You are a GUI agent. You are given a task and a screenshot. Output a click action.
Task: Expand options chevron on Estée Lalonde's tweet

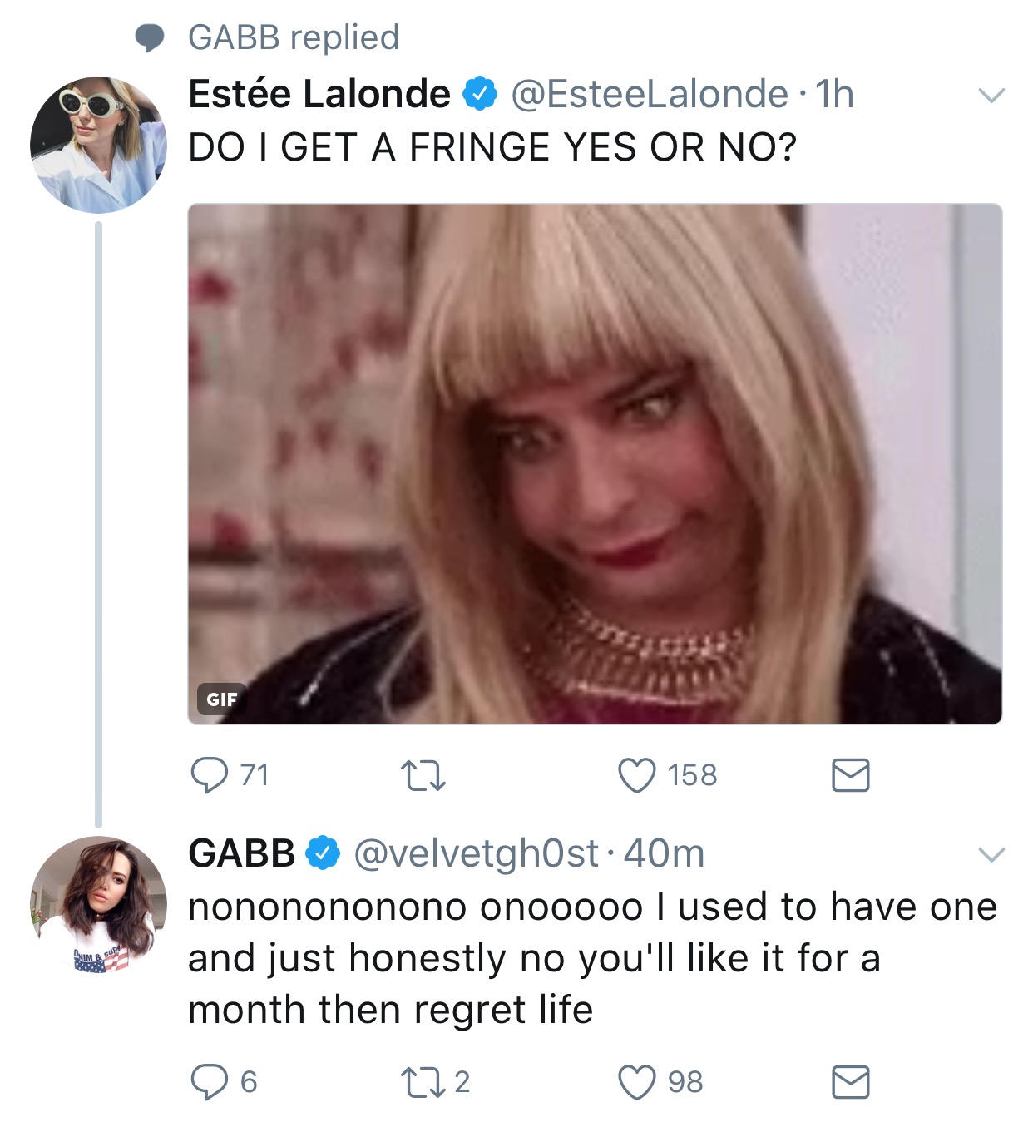pyautogui.click(x=991, y=96)
